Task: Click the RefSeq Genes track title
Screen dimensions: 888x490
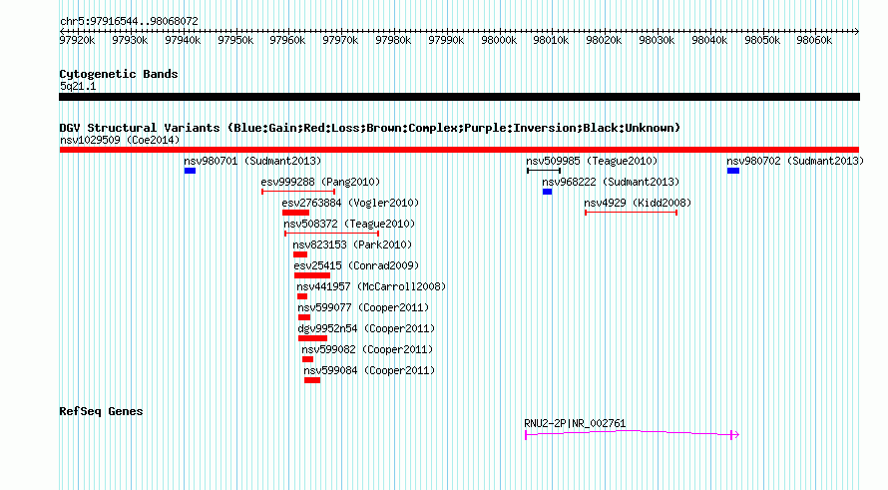Action: click(101, 411)
